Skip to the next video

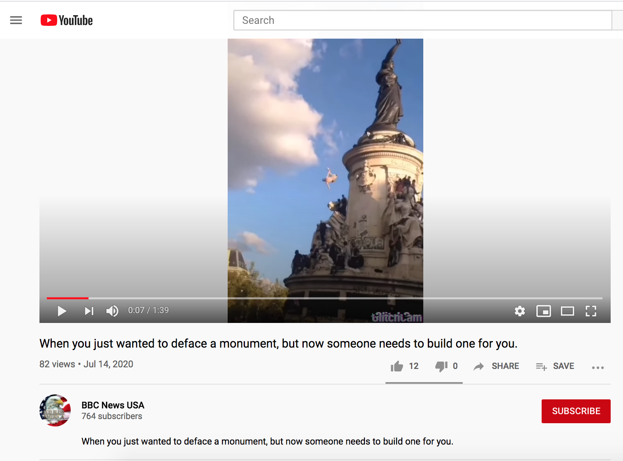(x=89, y=311)
